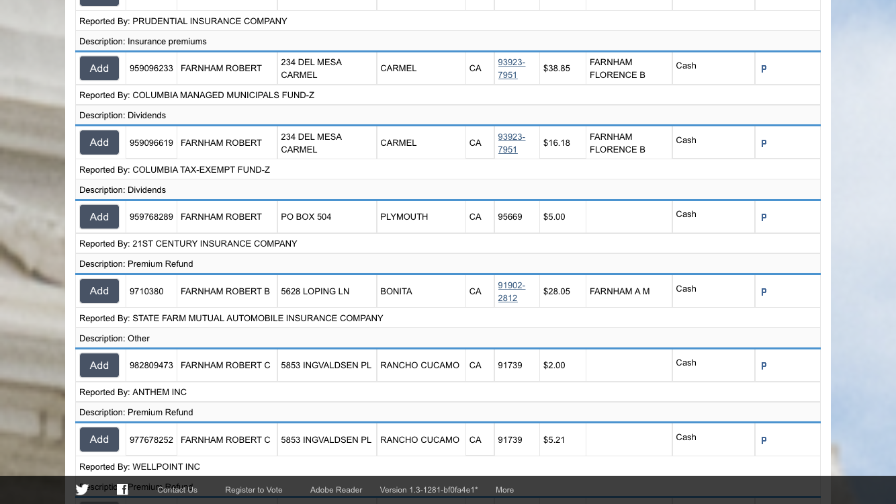Viewport: 896px width, 504px height.
Task: Open Contact Us footer link
Action: click(177, 490)
